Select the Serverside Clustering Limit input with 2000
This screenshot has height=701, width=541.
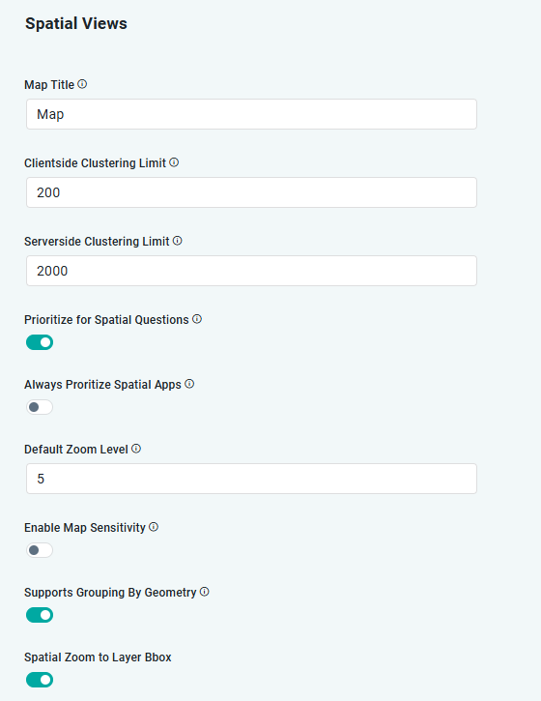tap(251, 271)
